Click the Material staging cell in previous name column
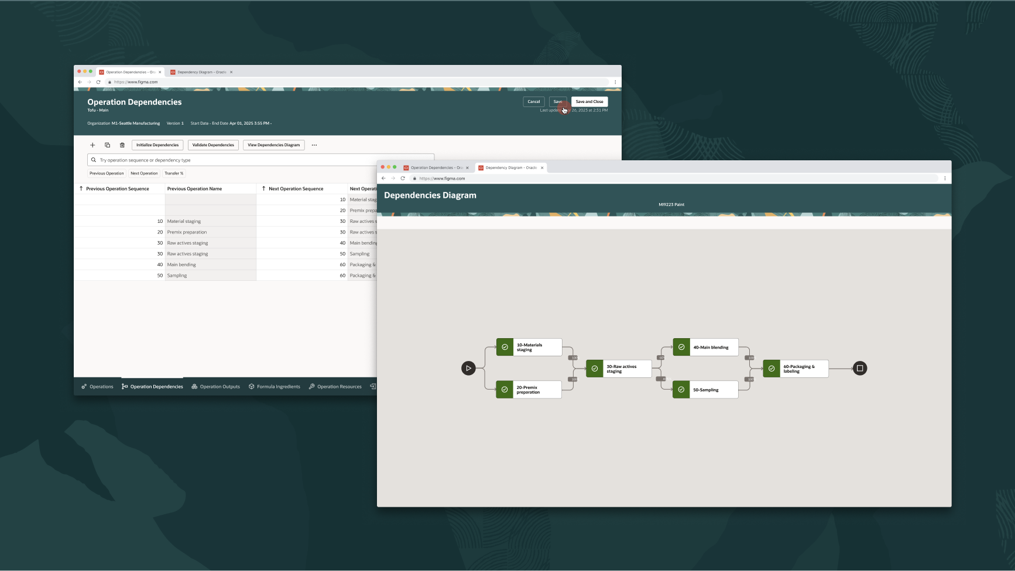This screenshot has width=1015, height=571. (x=211, y=221)
